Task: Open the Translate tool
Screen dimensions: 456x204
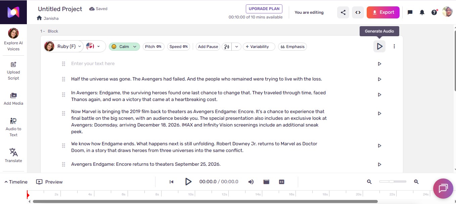Action: tap(13, 155)
